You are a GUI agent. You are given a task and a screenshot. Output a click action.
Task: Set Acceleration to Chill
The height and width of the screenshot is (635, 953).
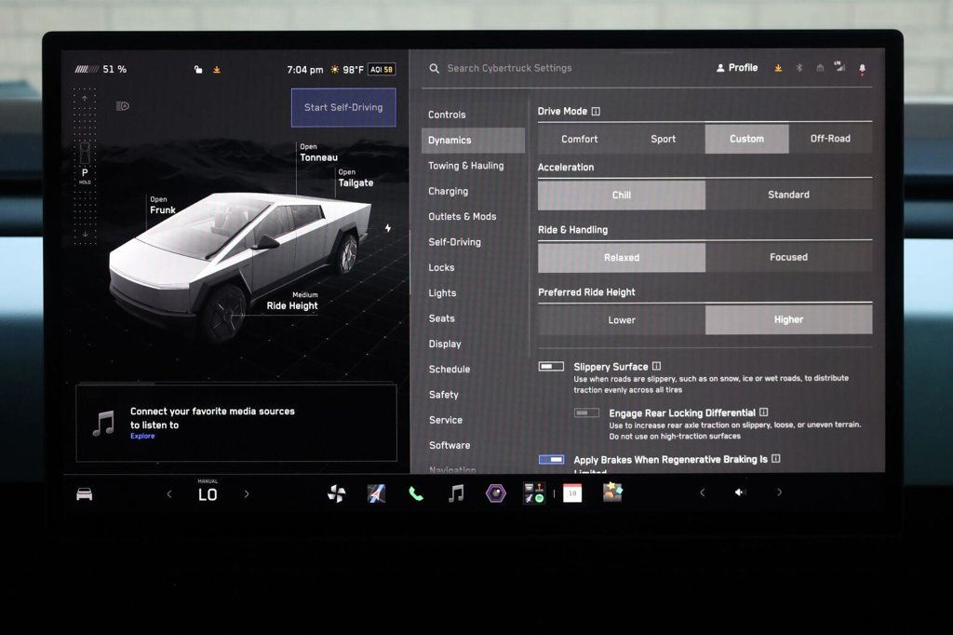coord(621,195)
